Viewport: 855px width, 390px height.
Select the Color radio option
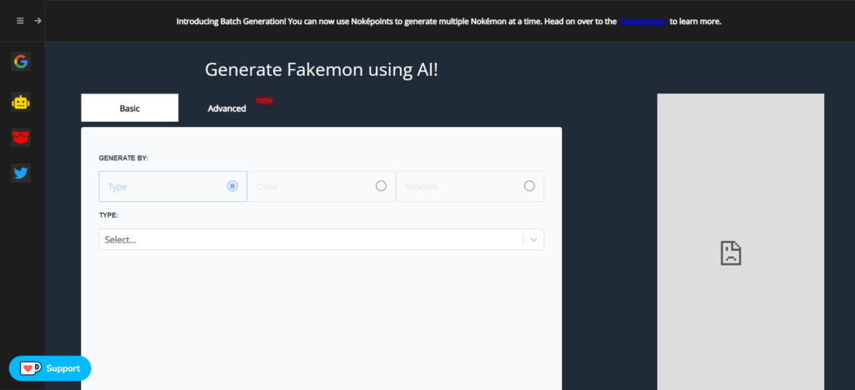tap(381, 186)
